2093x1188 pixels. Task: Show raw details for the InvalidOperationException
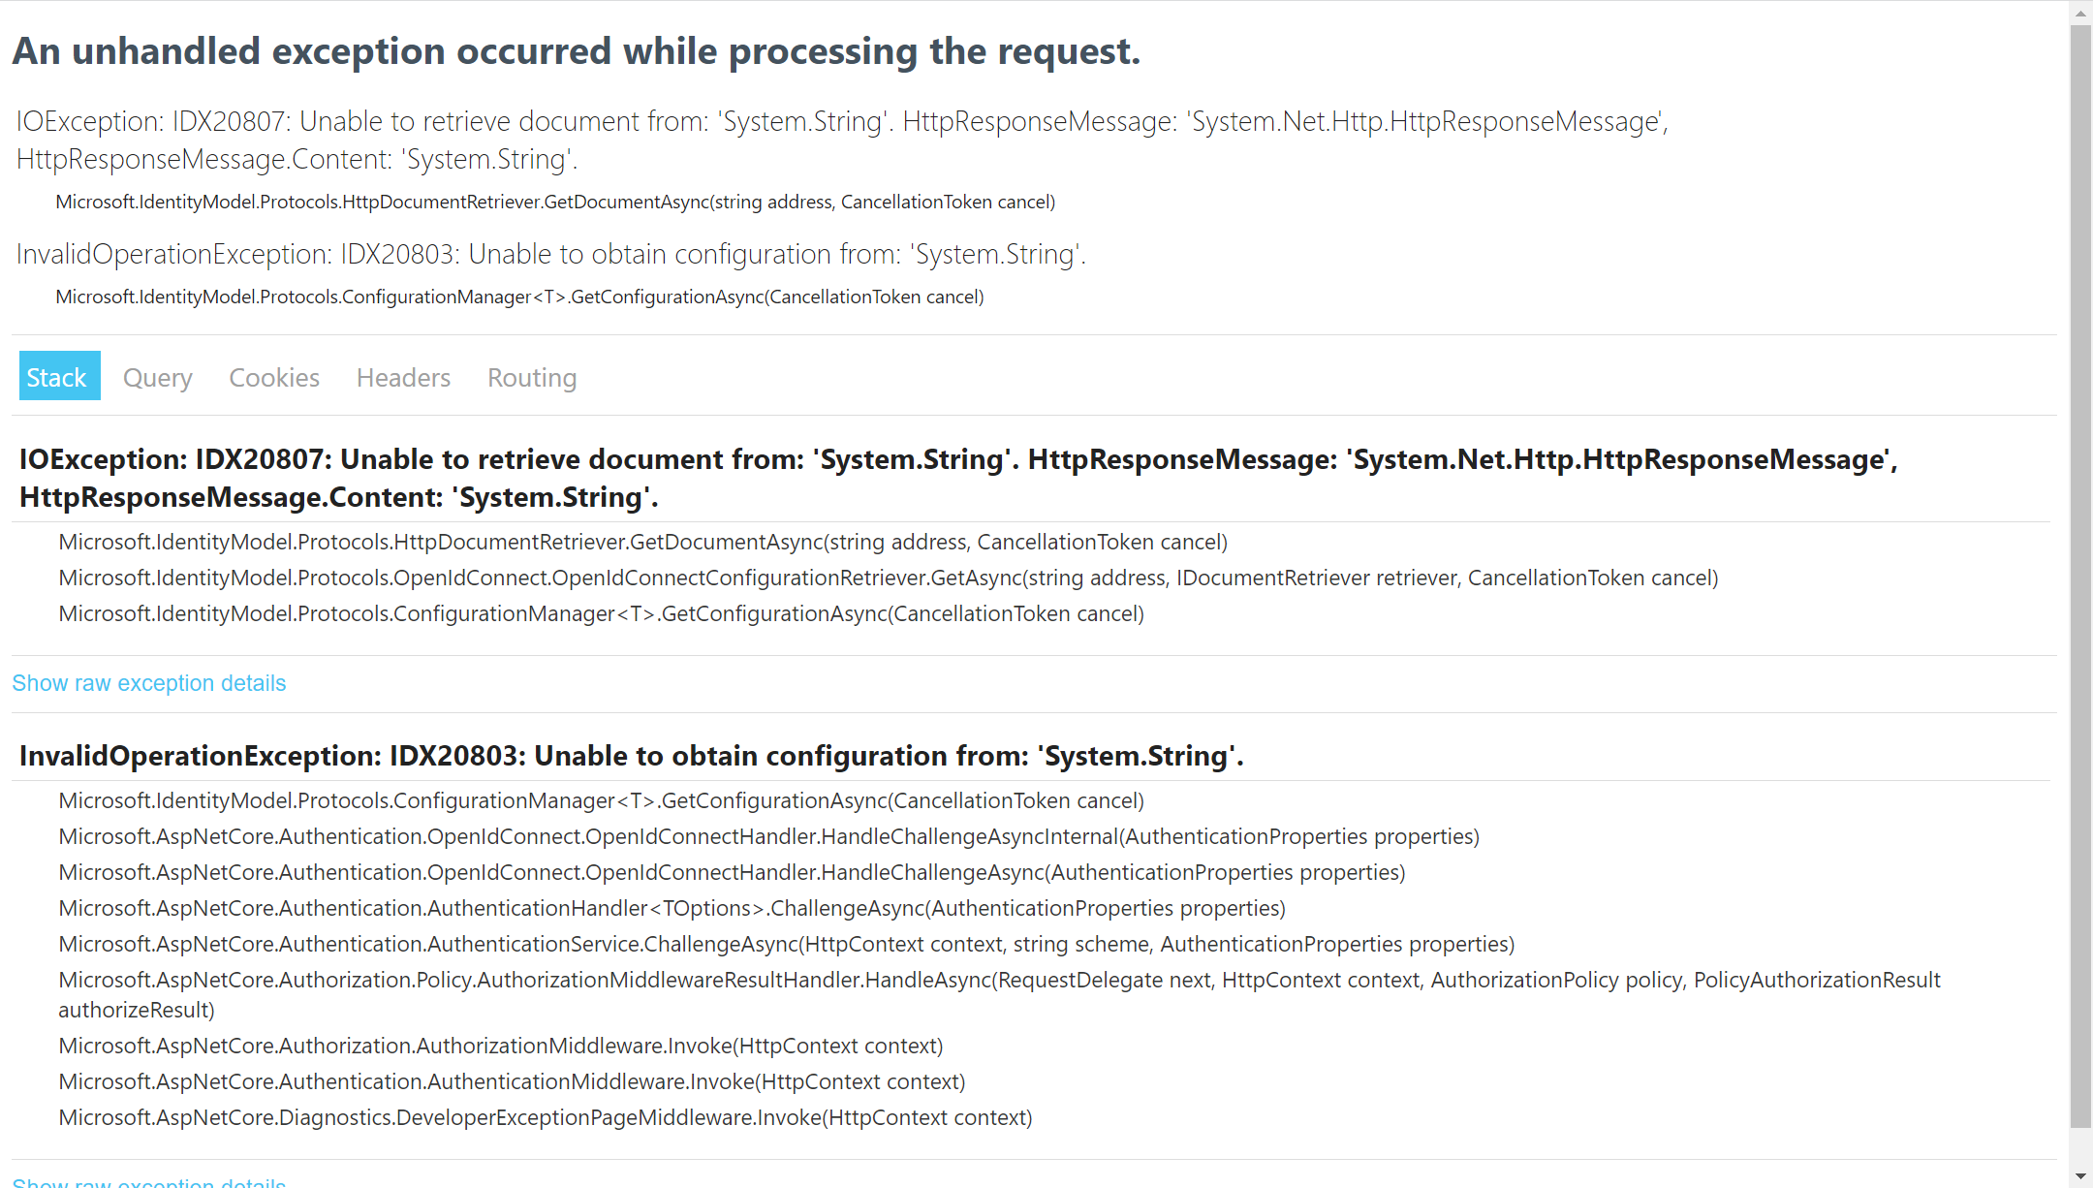[149, 1181]
